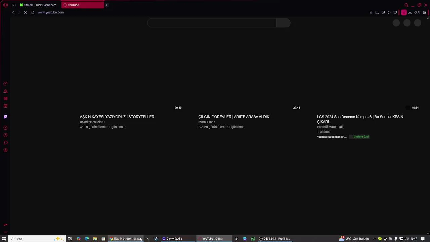Open the Partikül Matematik channel link
This screenshot has width=430, height=242.
[x=330, y=127]
